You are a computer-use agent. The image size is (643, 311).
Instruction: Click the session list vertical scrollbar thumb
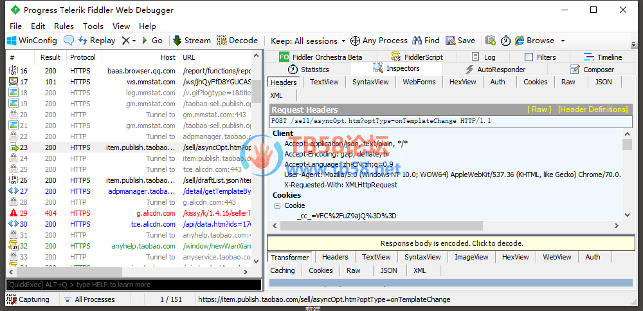257,91
